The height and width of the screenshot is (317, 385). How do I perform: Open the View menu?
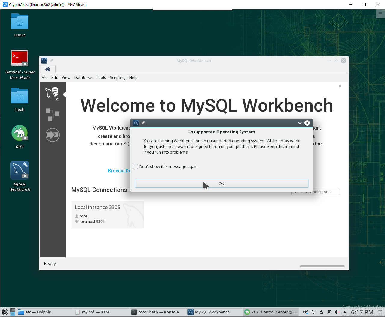(x=66, y=77)
